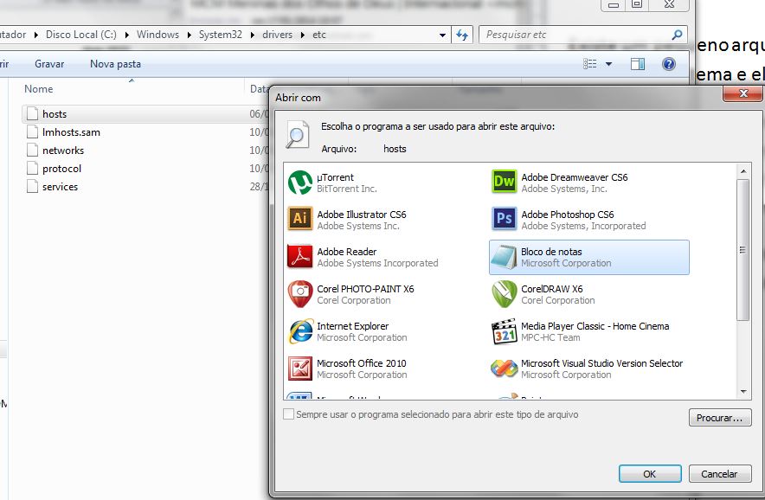The height and width of the screenshot is (500, 765).
Task: Select Microsoft Visual Studio Version Selector icon
Action: click(x=504, y=369)
